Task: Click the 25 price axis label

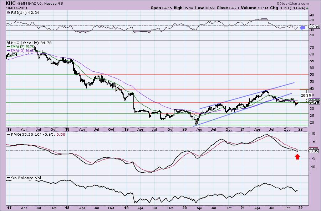Action: tap(312, 115)
